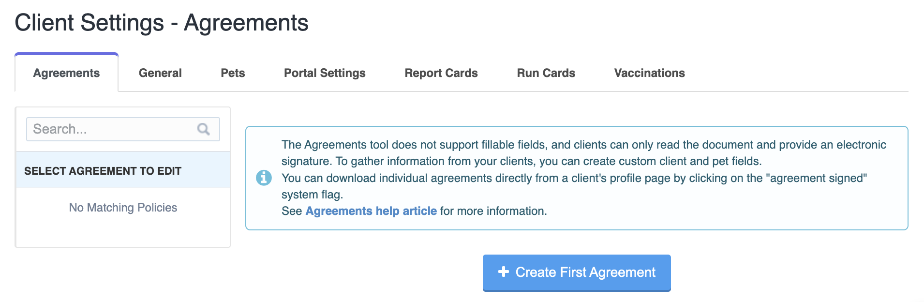The image size is (924, 302).
Task: Switch to the General tab
Action: (x=160, y=73)
